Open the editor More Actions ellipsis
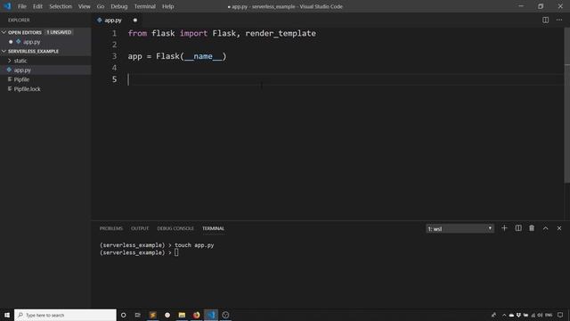Image resolution: width=570 pixels, height=321 pixels. click(559, 21)
